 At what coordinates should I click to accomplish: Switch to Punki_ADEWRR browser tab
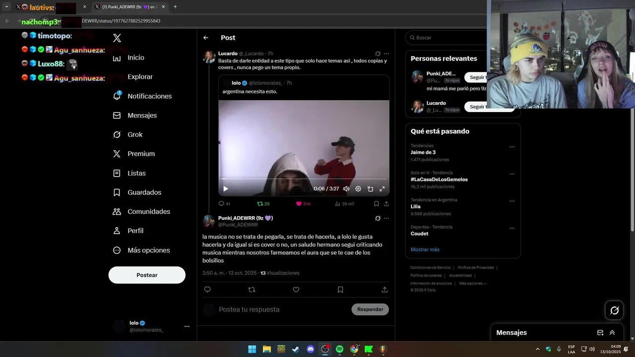[x=129, y=7]
